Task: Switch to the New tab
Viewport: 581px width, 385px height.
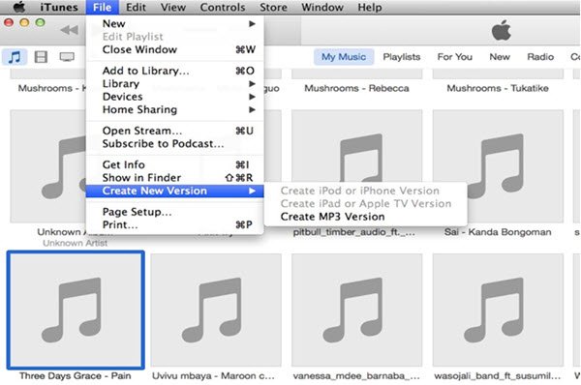Action: pyautogui.click(x=500, y=57)
